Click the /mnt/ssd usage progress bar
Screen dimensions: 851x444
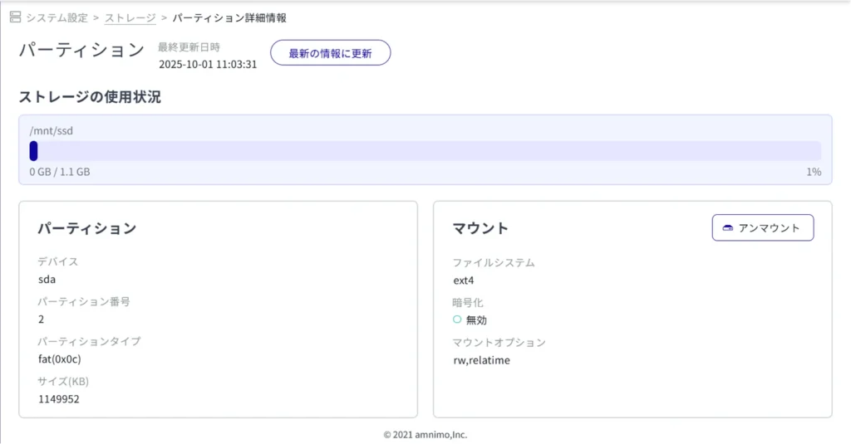pyautogui.click(x=425, y=151)
